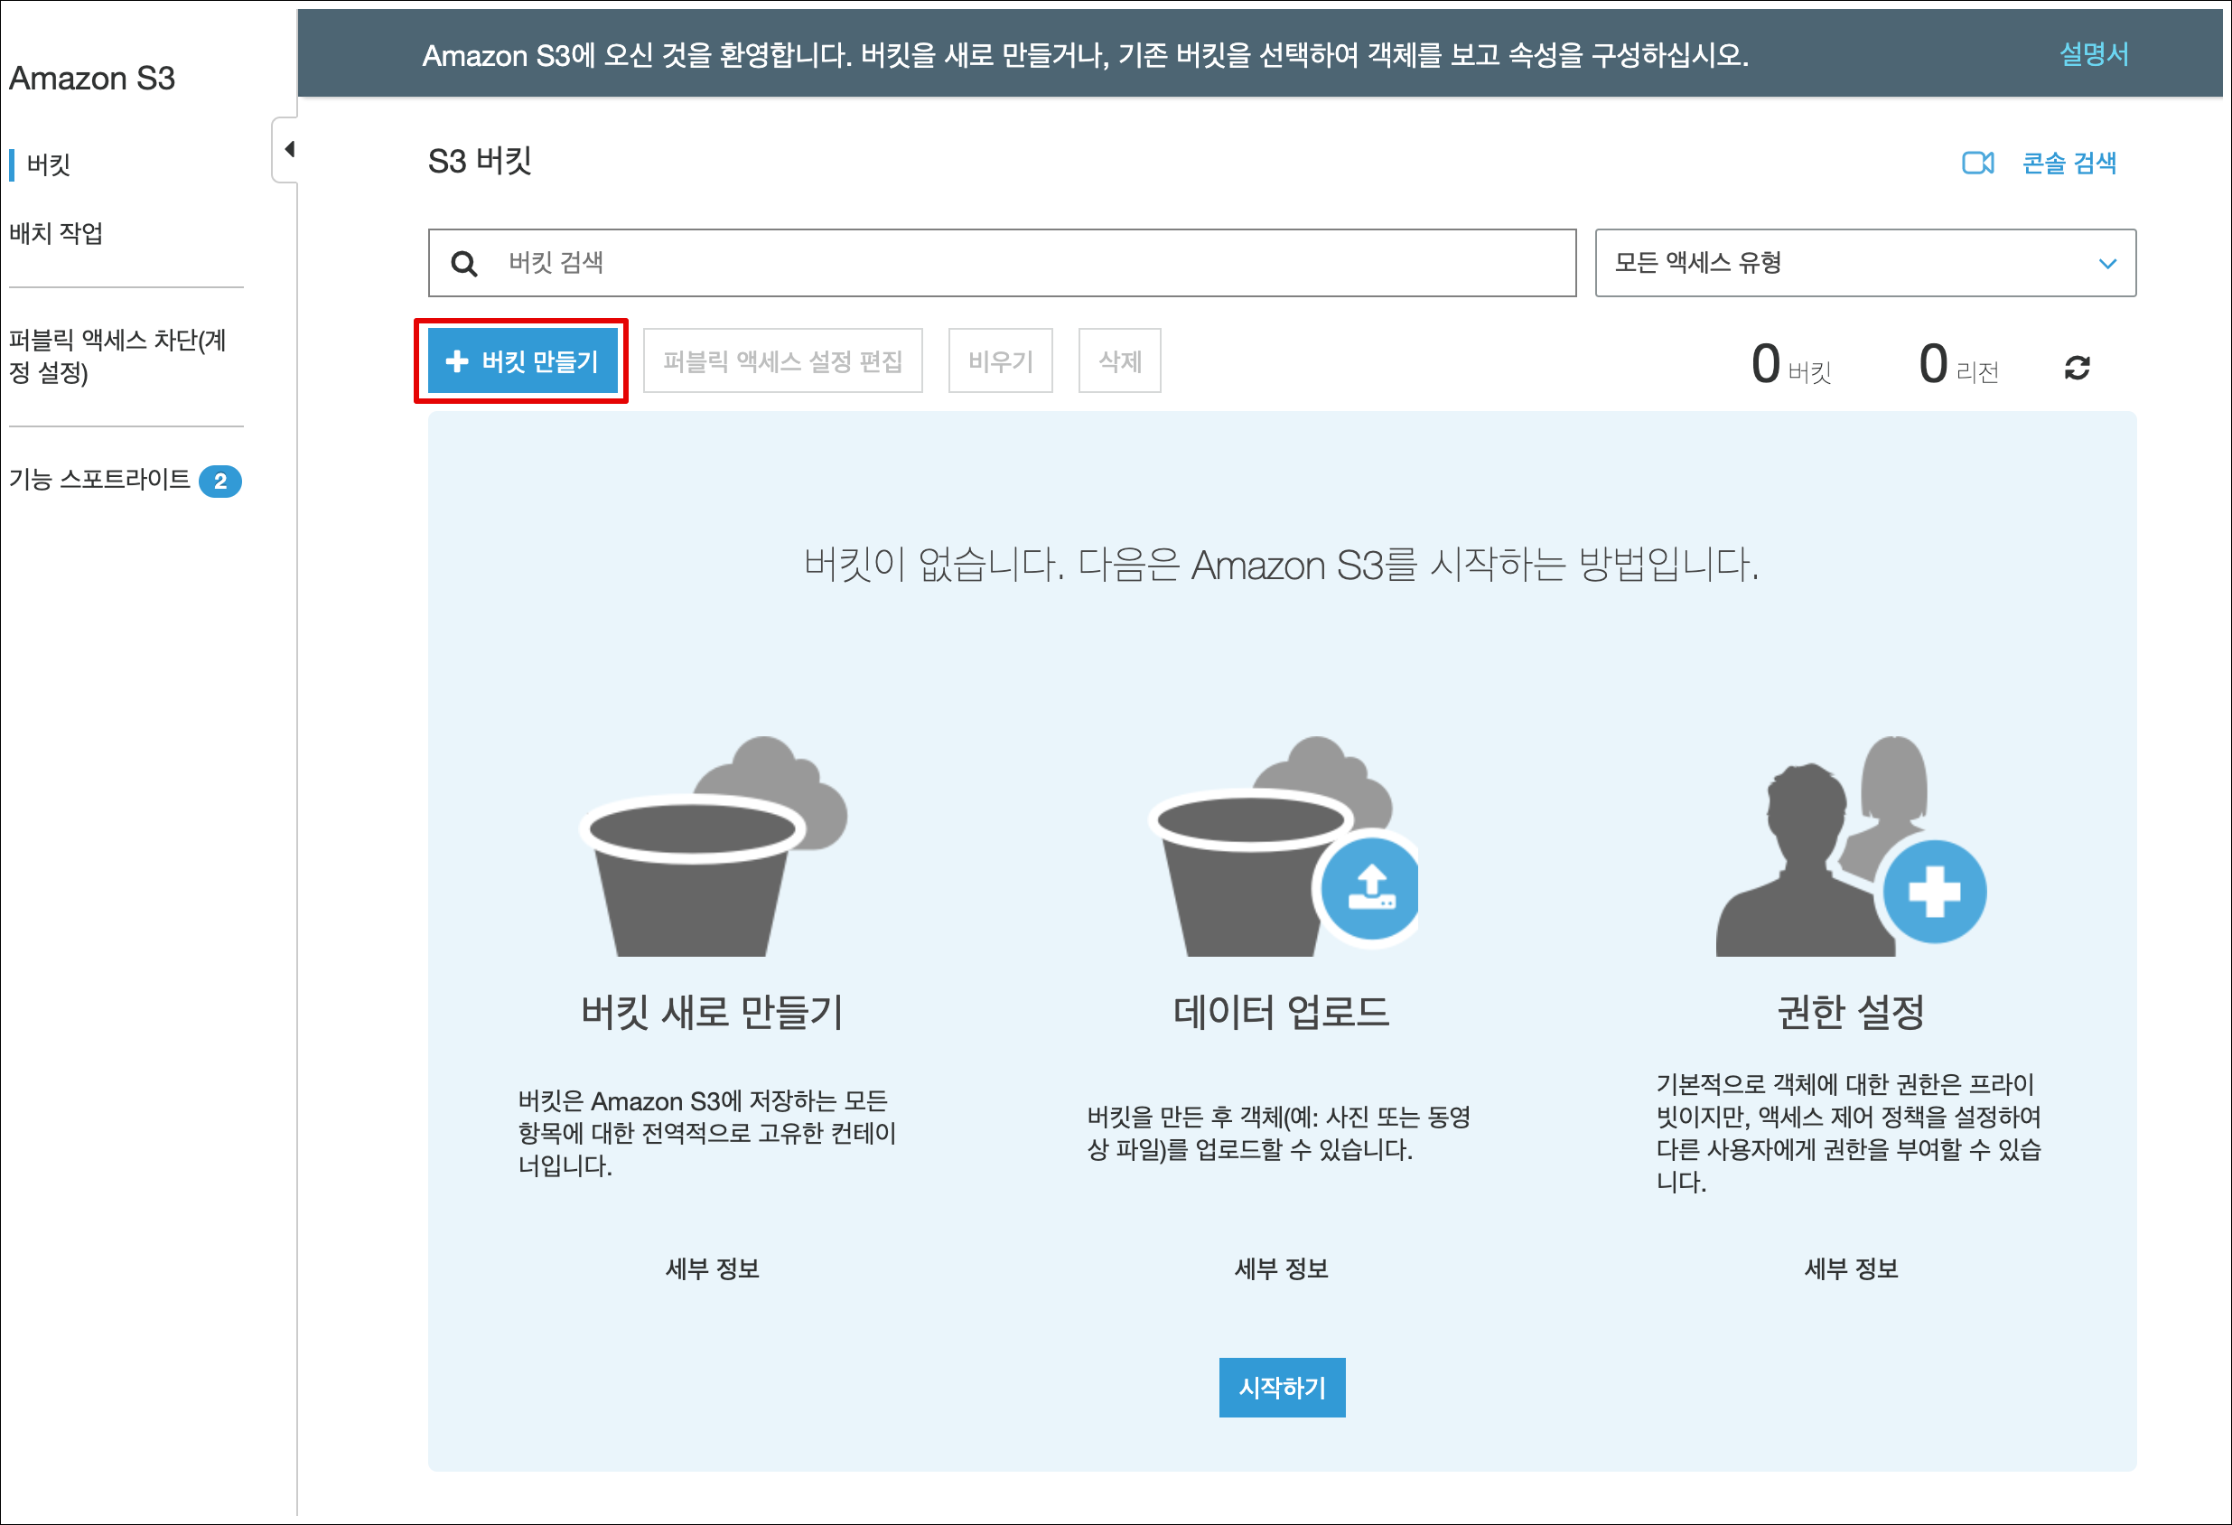Click the magnifier icon in the bucket search box
The height and width of the screenshot is (1525, 2232).
(464, 263)
